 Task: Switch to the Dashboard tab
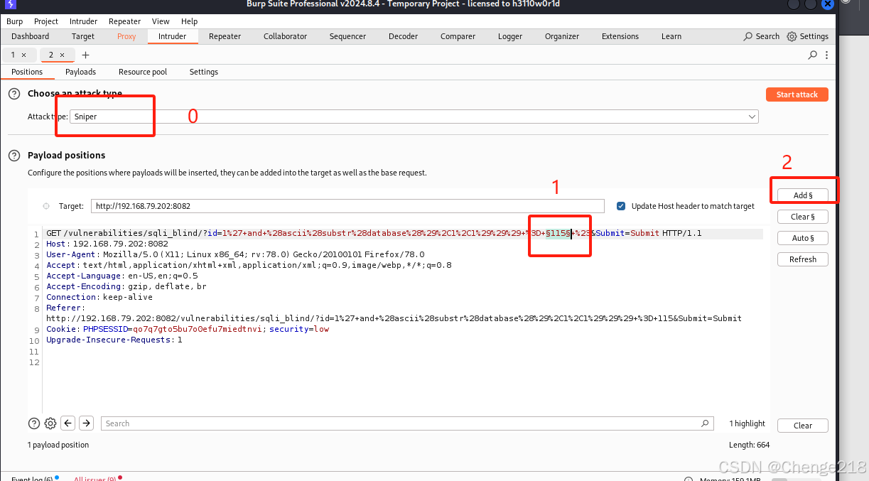click(x=31, y=36)
